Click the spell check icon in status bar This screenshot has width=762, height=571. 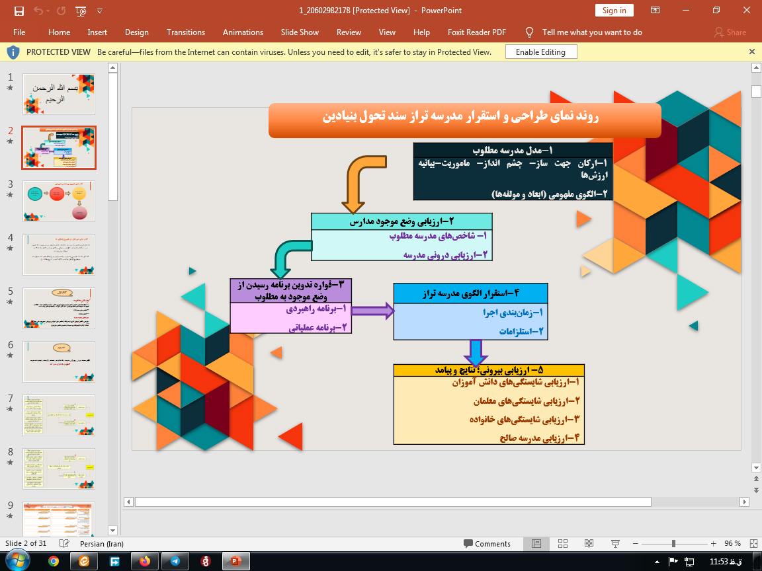tap(64, 543)
